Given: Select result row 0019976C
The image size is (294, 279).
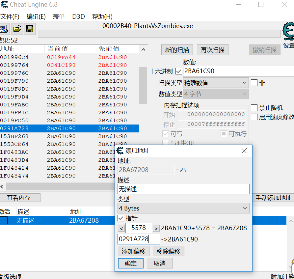Looking at the screenshot, I should 69,73.
